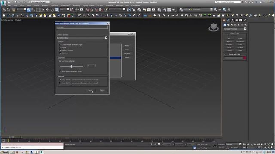
Task: Select the Helpers category icon
Action: coord(238,25)
